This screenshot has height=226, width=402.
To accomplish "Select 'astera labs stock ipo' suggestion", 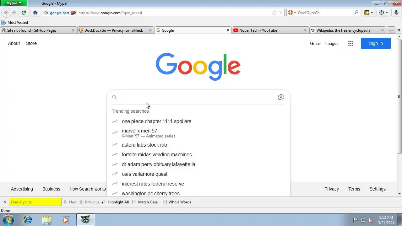I will (198, 145).
